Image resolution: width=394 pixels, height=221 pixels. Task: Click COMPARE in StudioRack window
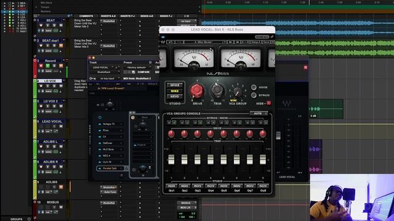(x=143, y=72)
